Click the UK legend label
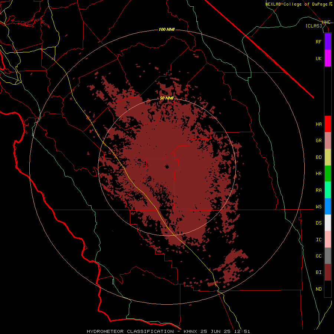 pos(318,58)
